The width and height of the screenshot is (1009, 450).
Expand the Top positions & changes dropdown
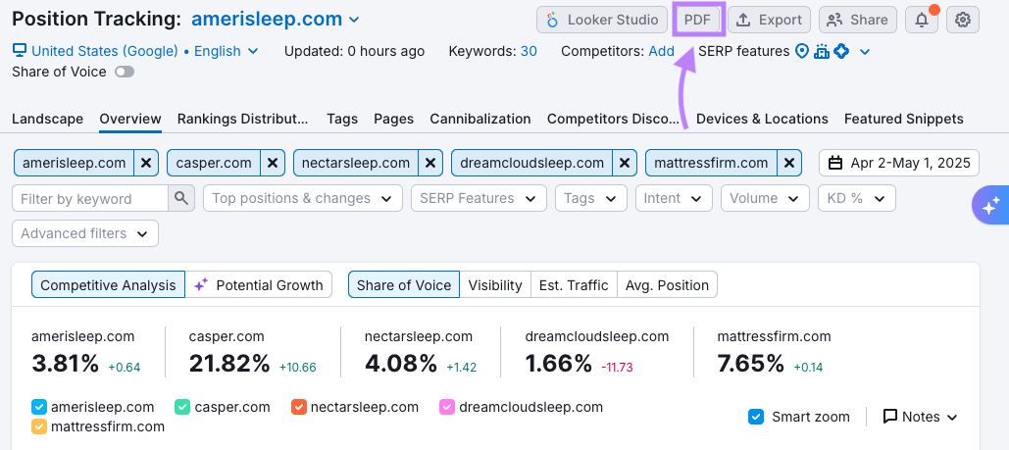(x=302, y=198)
